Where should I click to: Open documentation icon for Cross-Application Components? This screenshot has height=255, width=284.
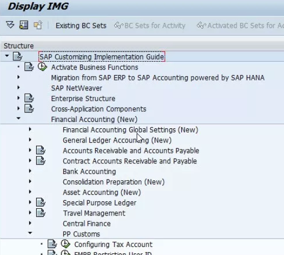pos(29,109)
